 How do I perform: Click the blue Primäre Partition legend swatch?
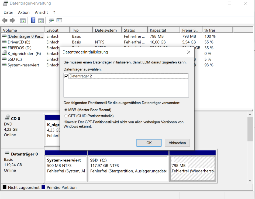43,187
